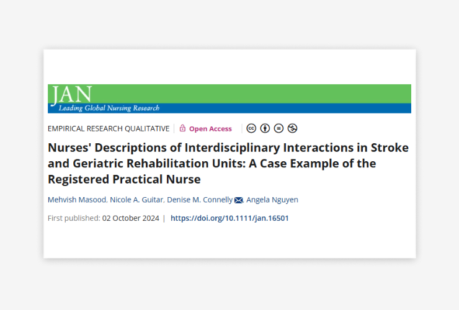Click the EMPIRICAL RESEARCH QUALITATIVE label
The height and width of the screenshot is (310, 459).
click(109, 129)
